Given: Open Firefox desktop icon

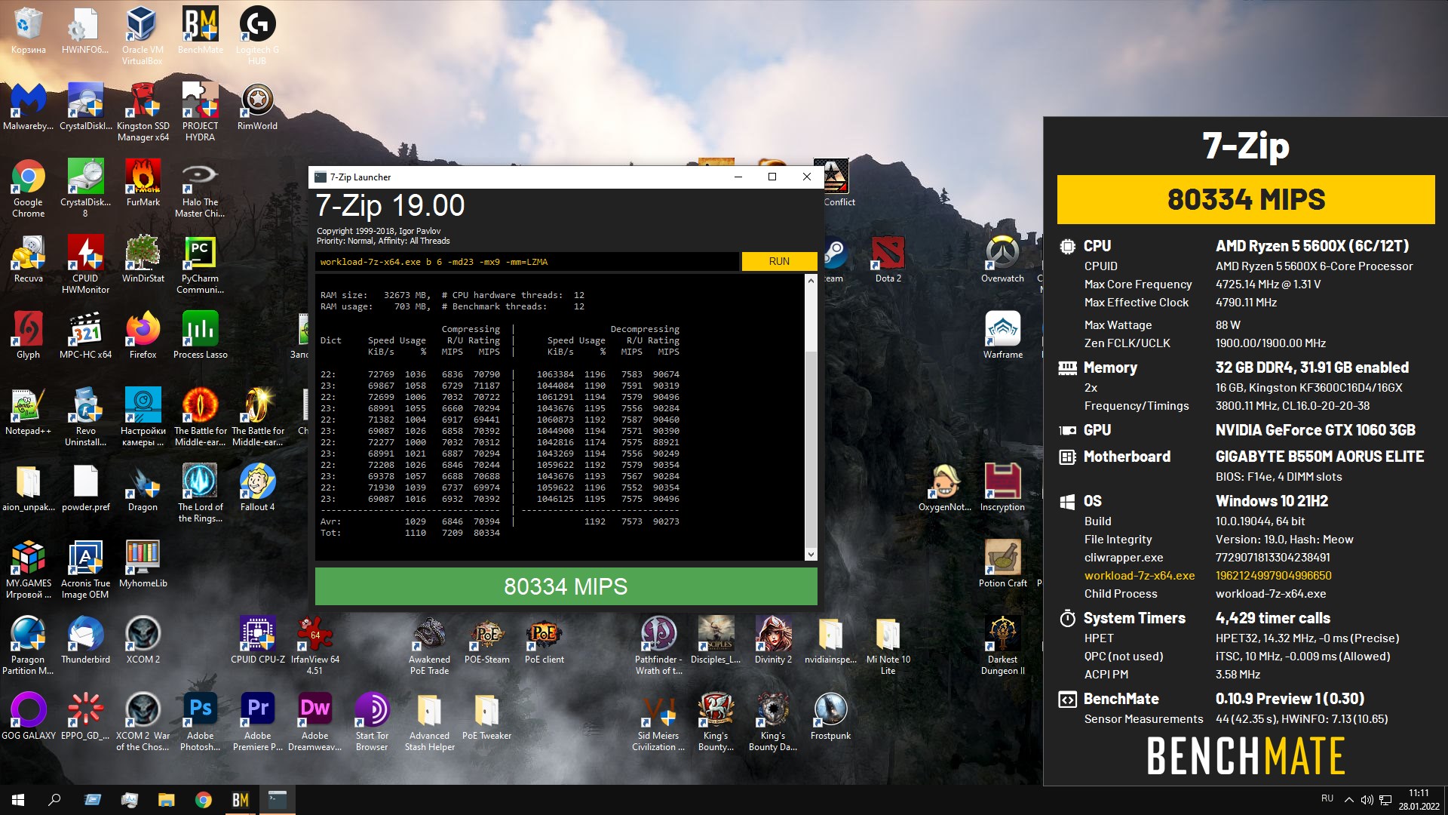Looking at the screenshot, I should tap(143, 335).
